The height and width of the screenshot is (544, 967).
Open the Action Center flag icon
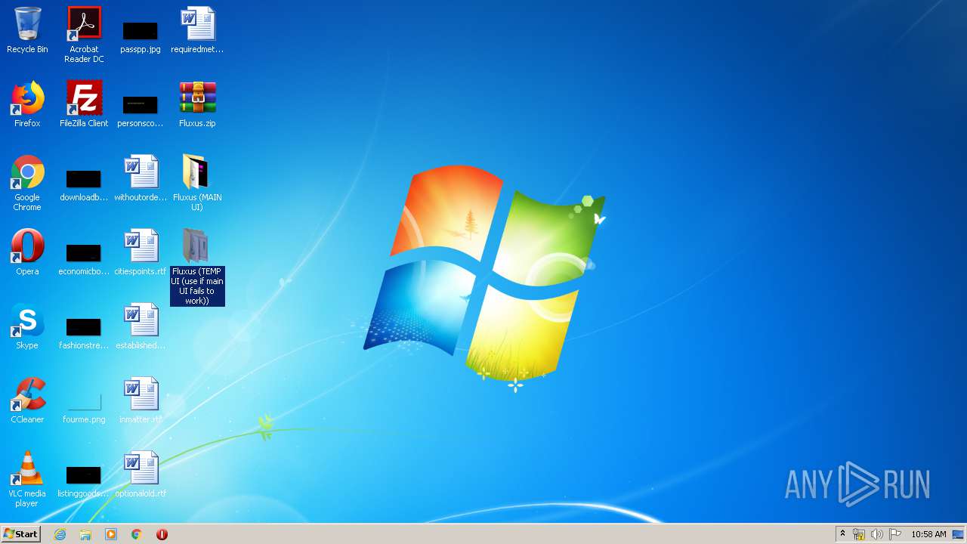(x=895, y=534)
